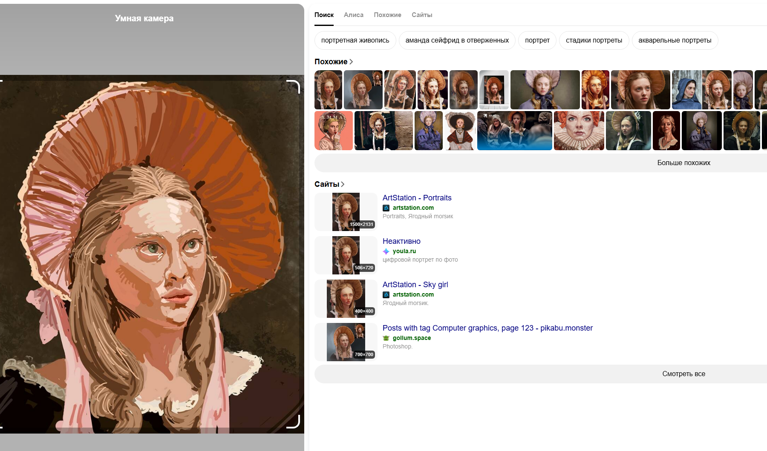Switch to the Похожие tab
Image resolution: width=767 pixels, height=451 pixels.
(387, 15)
